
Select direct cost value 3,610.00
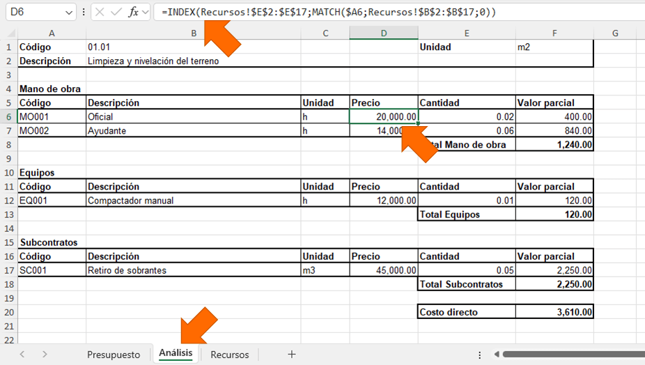554,312
